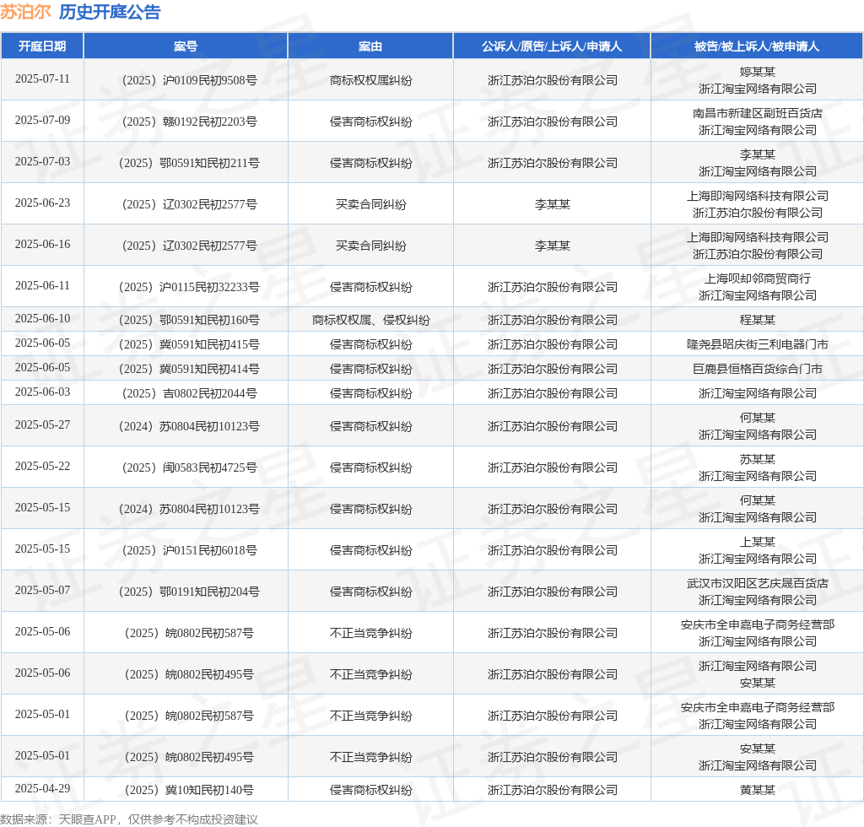The height and width of the screenshot is (827, 864).
Task: Click the date 2025-06-11
Action: pyautogui.click(x=42, y=285)
